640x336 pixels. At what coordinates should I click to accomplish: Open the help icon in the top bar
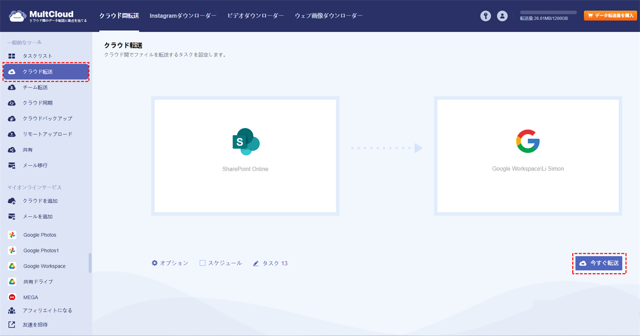(485, 15)
